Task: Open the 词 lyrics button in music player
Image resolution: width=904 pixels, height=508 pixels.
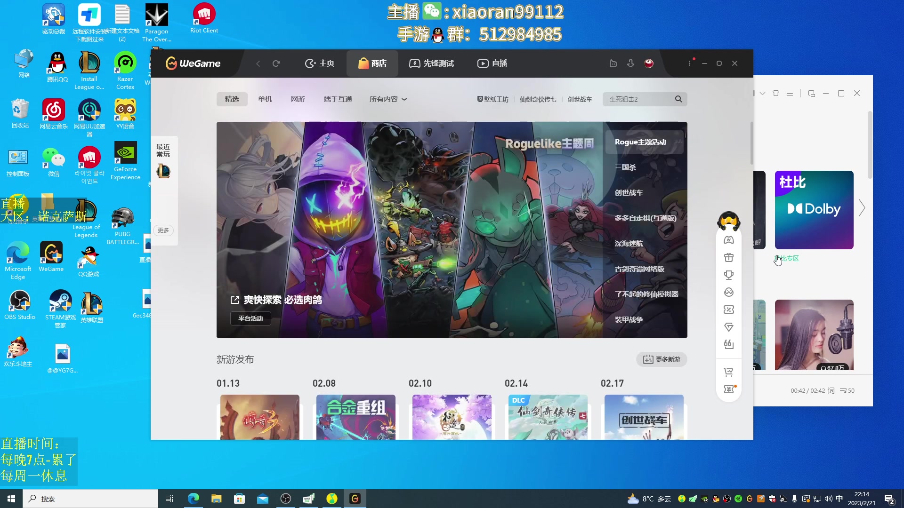Action: (x=831, y=391)
